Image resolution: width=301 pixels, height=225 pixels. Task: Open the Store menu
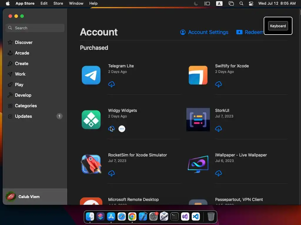(x=58, y=3)
